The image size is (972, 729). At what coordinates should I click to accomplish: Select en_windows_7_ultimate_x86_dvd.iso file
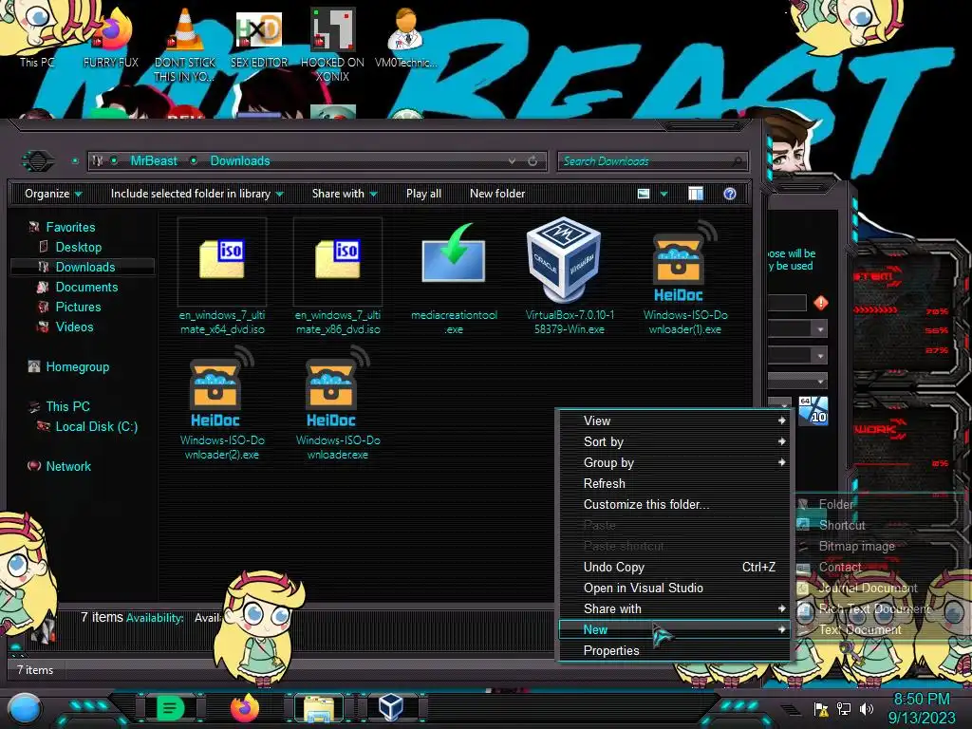(338, 276)
